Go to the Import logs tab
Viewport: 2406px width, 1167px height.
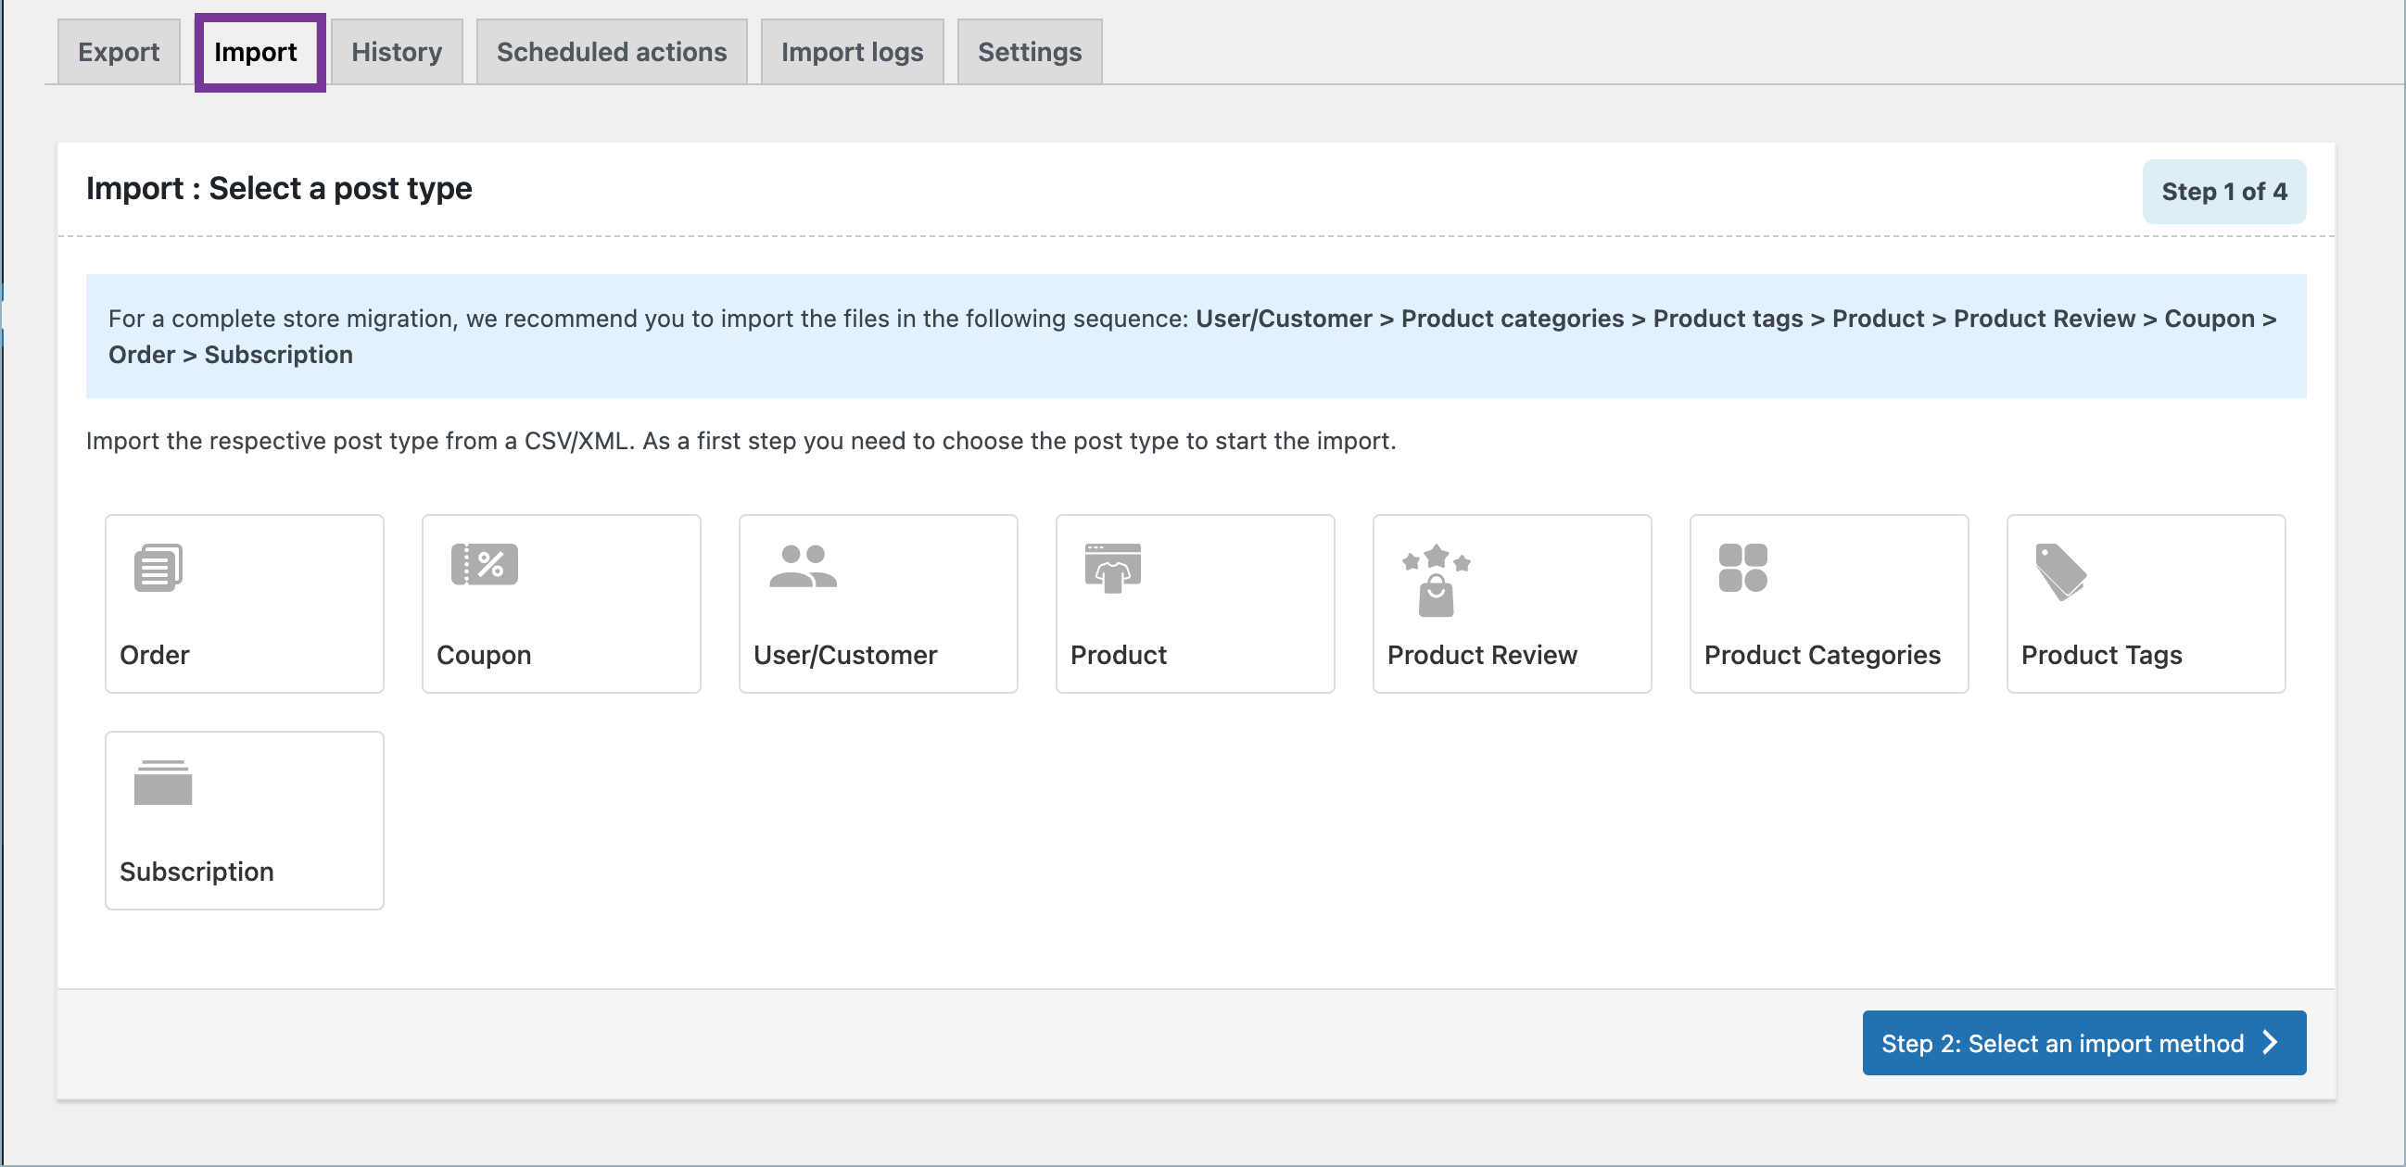(x=851, y=52)
